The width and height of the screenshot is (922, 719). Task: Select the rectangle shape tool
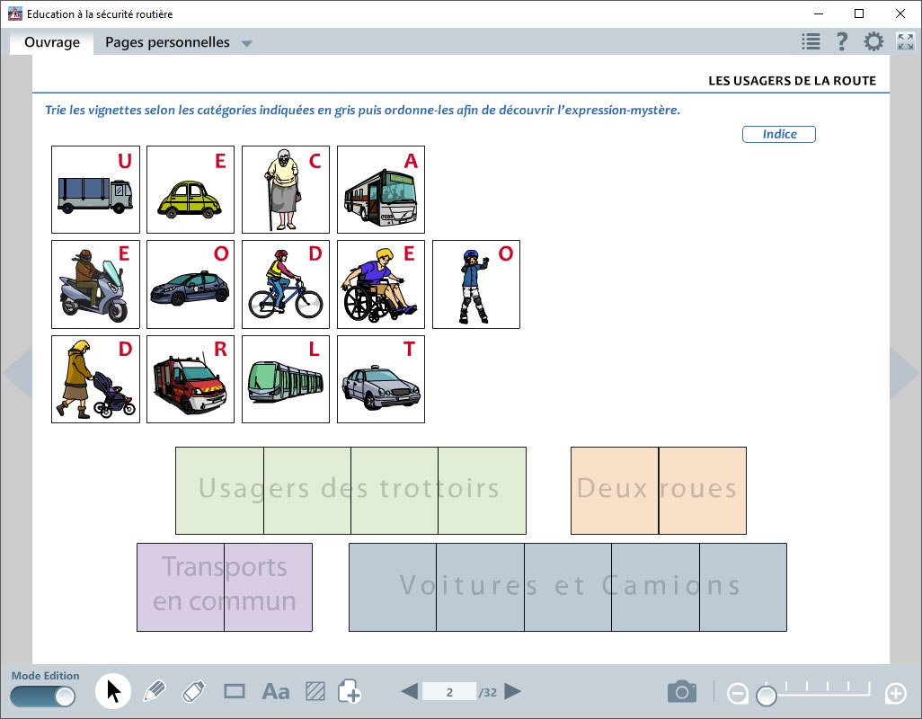[x=235, y=691]
